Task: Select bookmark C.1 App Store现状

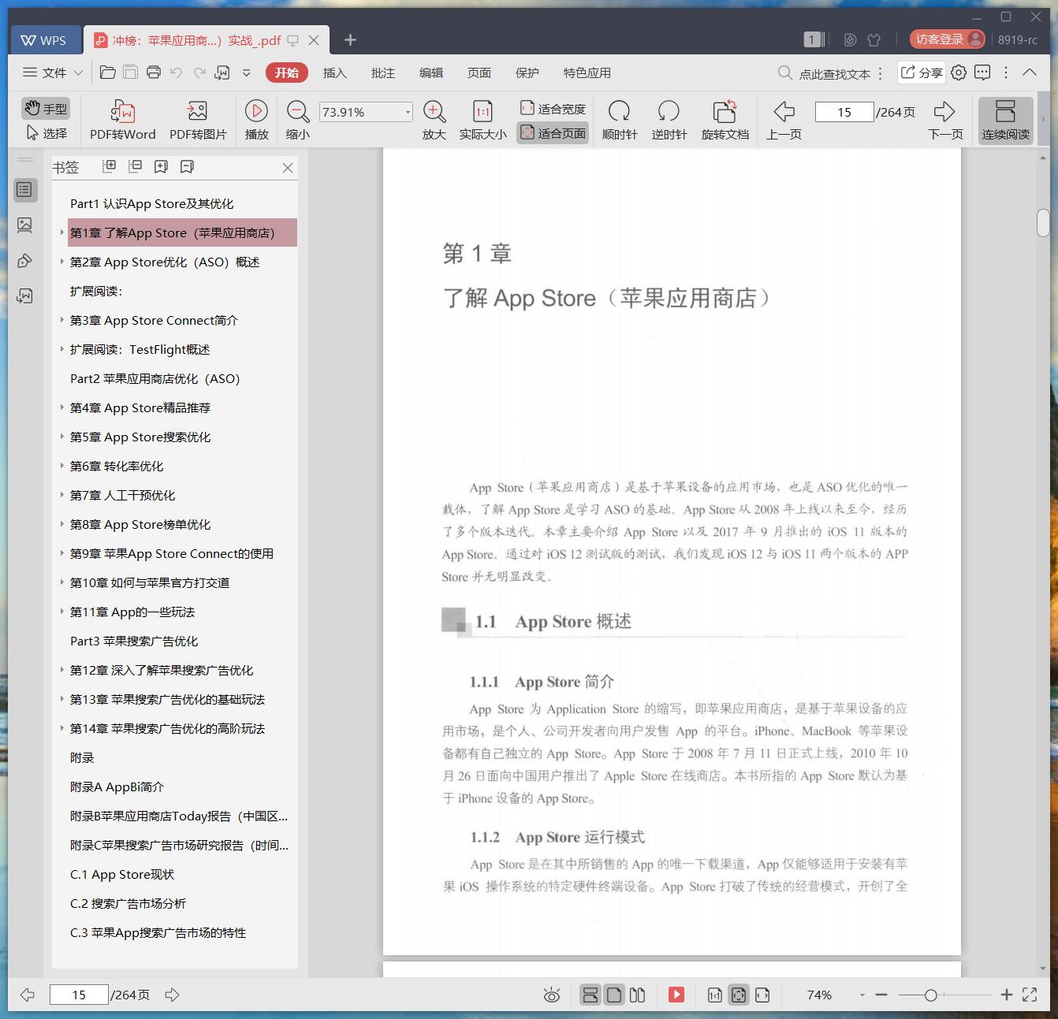Action: [x=121, y=874]
